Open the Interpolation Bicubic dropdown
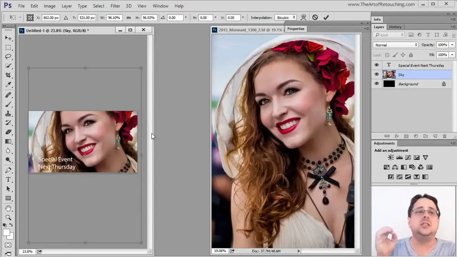 point(285,17)
